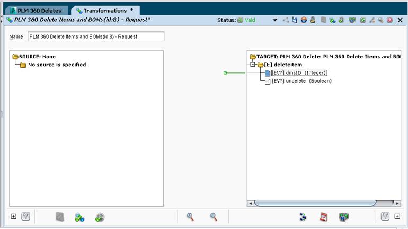The height and width of the screenshot is (229, 408).
Task: Expand all target nodes with bottom-right plus
Action: 397,216
